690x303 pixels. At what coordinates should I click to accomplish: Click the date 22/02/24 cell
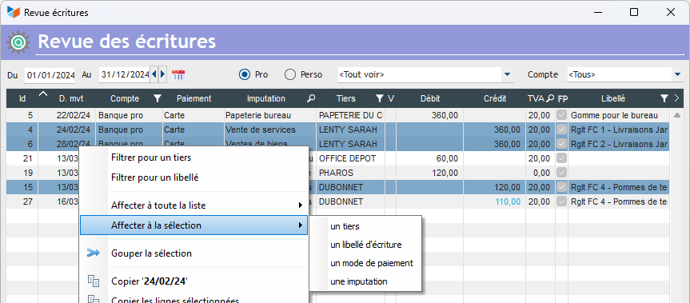click(x=67, y=116)
